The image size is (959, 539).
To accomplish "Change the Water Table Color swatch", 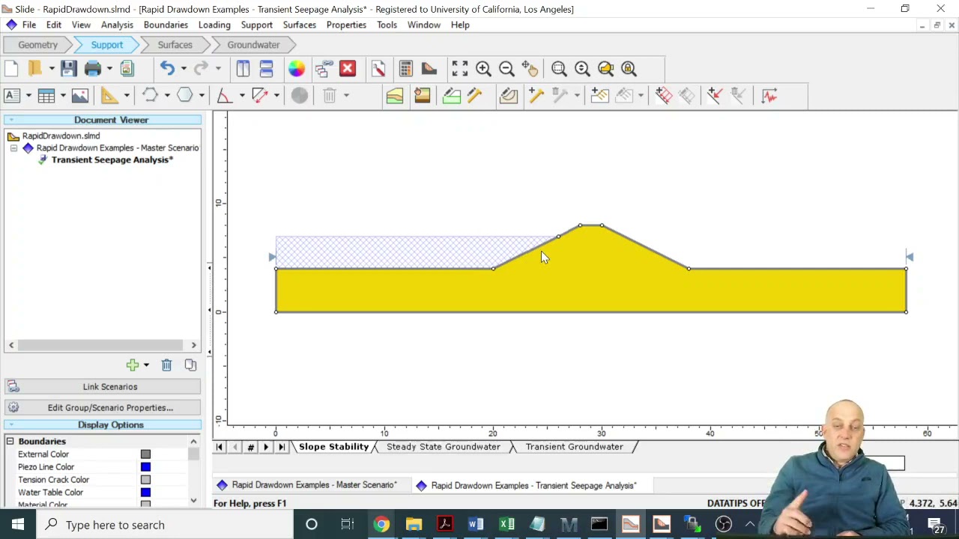I will (x=145, y=493).
